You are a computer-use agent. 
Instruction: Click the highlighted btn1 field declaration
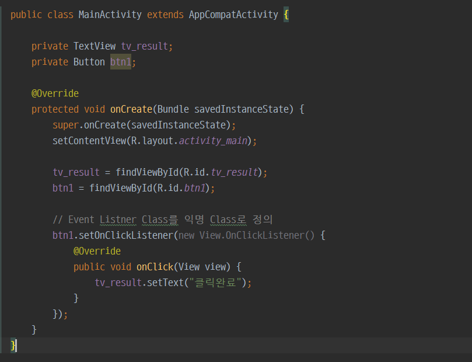click(x=120, y=62)
